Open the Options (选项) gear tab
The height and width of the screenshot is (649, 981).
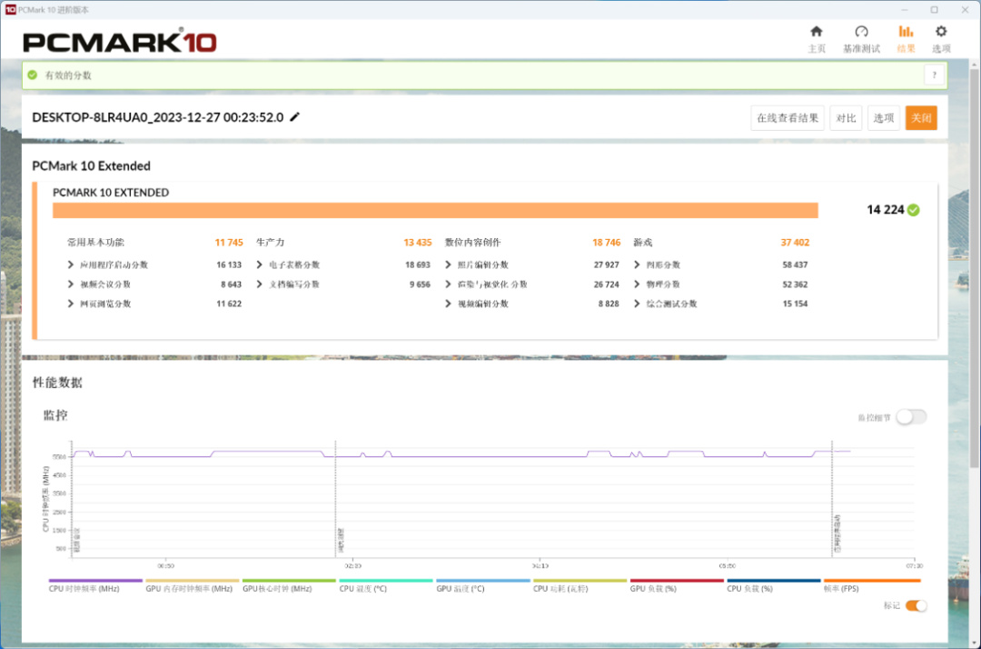[941, 39]
